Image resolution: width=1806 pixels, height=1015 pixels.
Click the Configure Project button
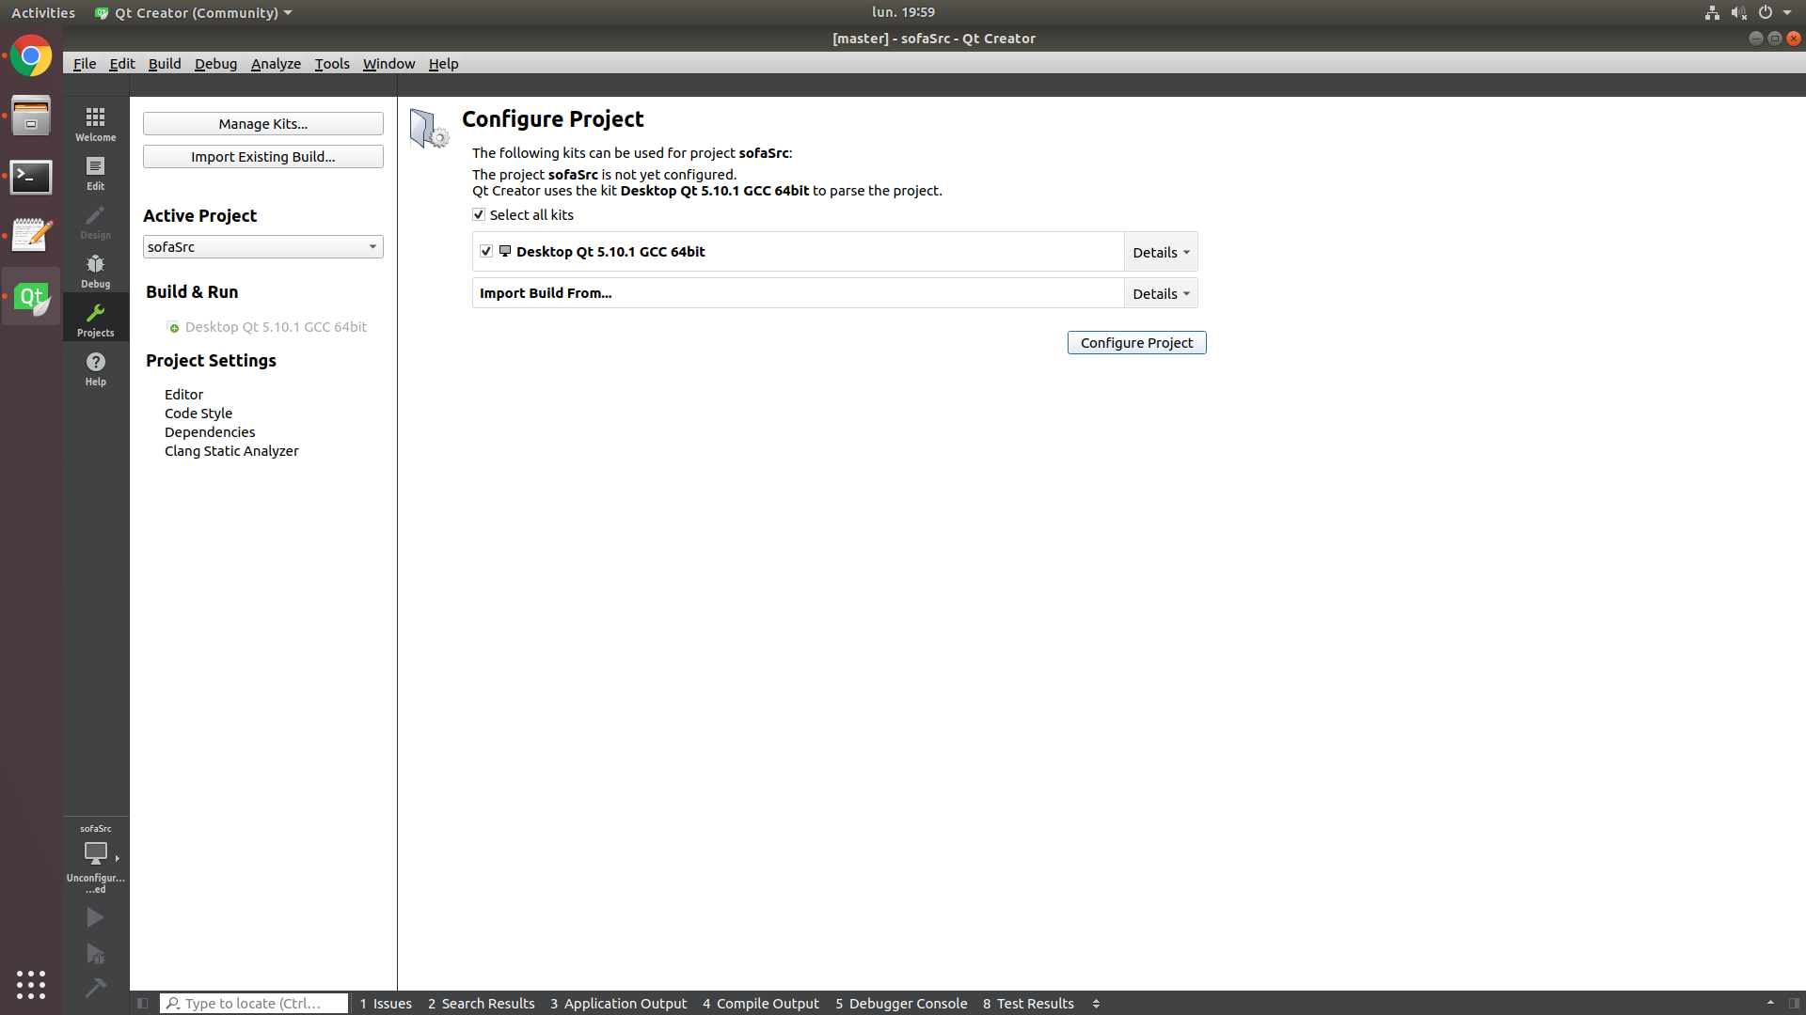(1136, 343)
